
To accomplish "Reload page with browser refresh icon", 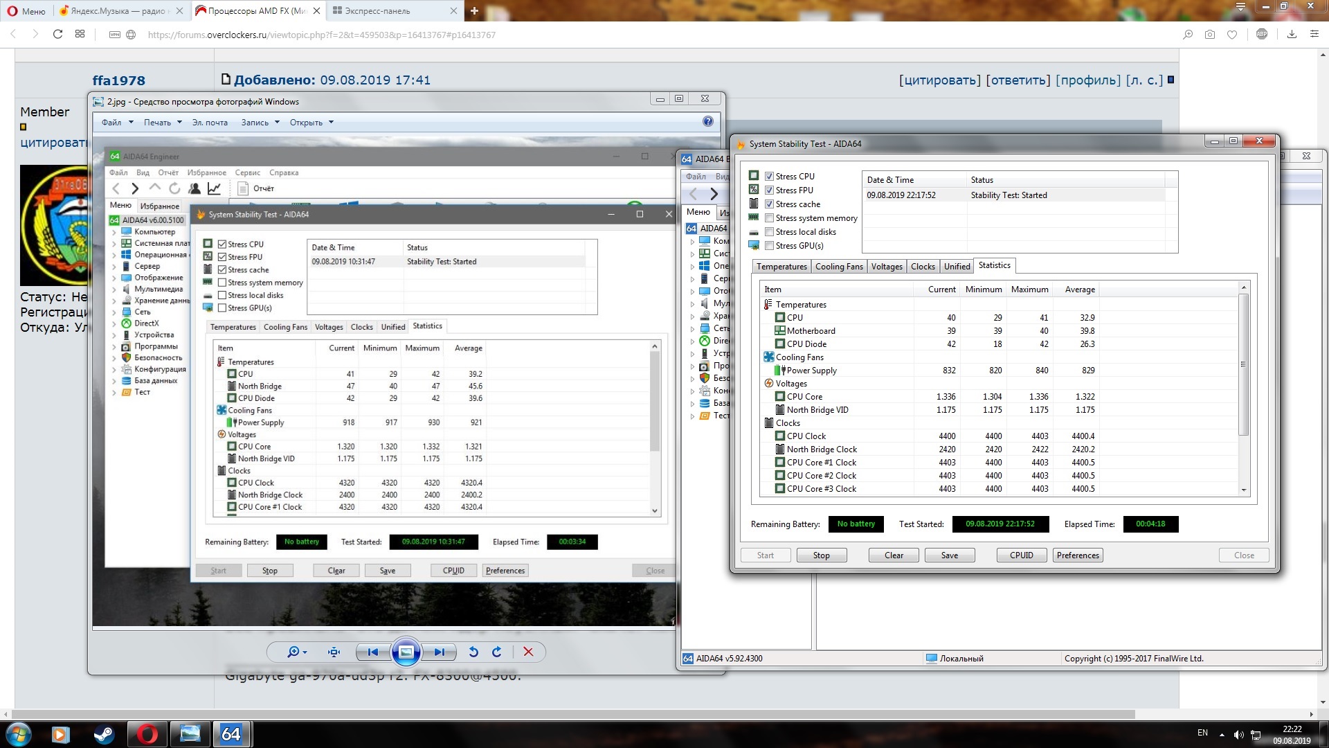I will coord(57,34).
